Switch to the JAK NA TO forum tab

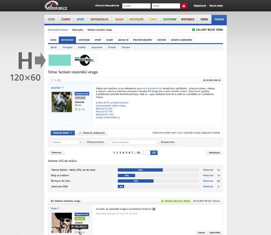coord(123,40)
